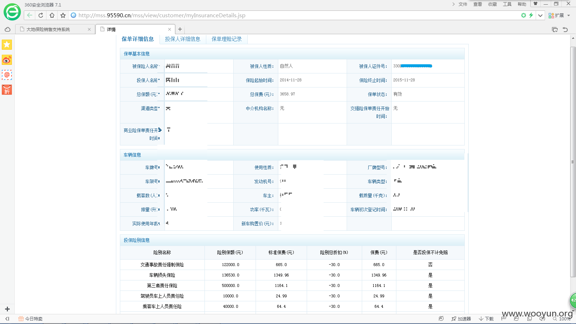The width and height of the screenshot is (576, 324).
Task: Toggle the sound icon in status bar
Action: pyautogui.click(x=543, y=319)
